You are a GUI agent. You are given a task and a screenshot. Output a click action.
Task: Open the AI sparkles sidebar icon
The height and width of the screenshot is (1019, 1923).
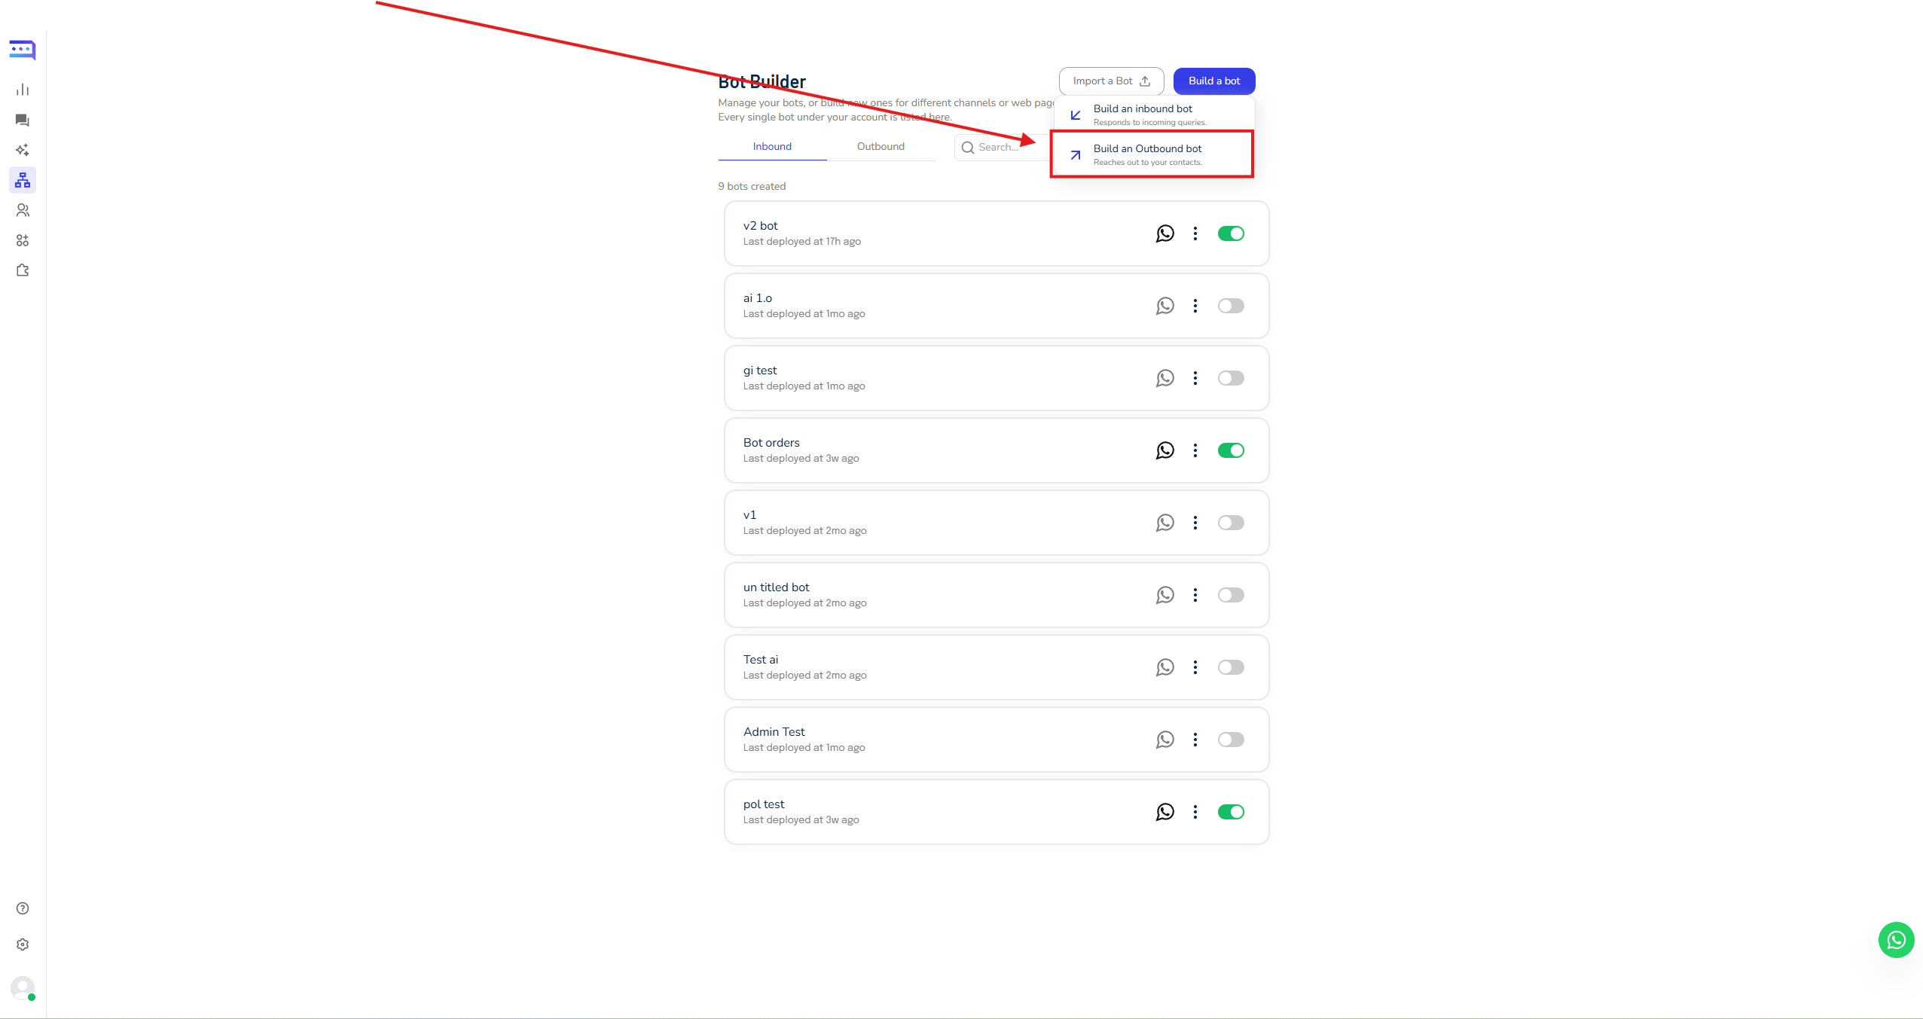(23, 150)
